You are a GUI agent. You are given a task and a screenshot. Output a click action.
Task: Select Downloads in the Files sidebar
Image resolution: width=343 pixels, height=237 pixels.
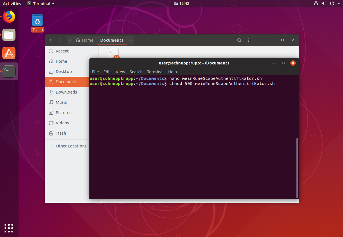[66, 92]
